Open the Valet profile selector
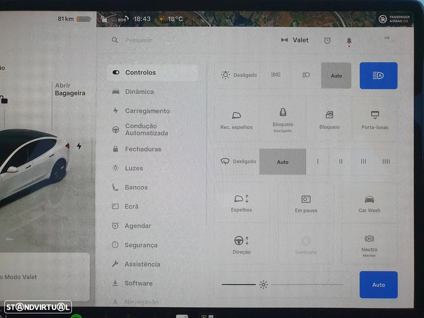The image size is (424, 318). [x=295, y=40]
